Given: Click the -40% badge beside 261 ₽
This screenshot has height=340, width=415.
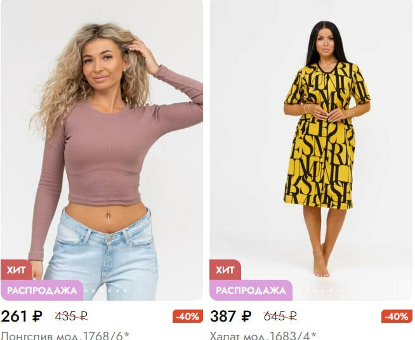Looking at the screenshot, I should coord(188,316).
